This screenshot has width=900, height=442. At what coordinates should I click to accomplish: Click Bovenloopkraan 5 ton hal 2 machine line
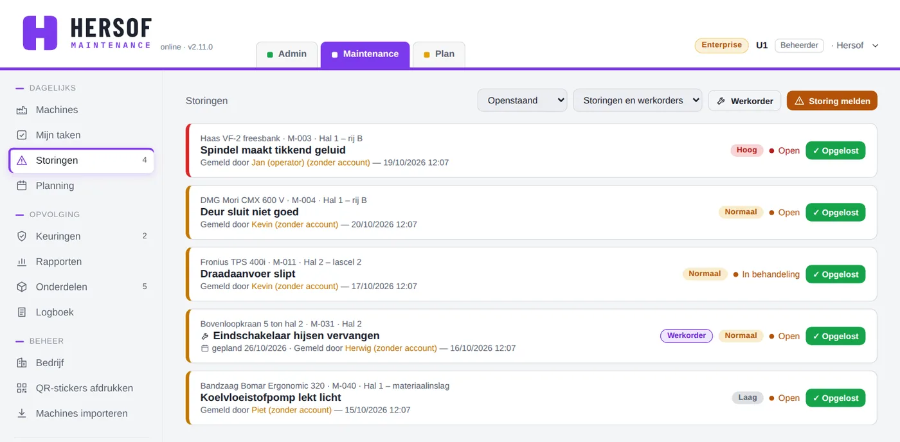pos(281,324)
